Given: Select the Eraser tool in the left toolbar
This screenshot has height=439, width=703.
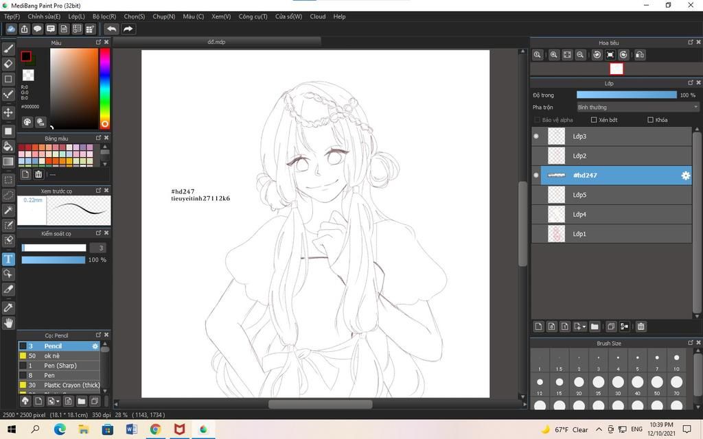Looking at the screenshot, I should [x=8, y=64].
